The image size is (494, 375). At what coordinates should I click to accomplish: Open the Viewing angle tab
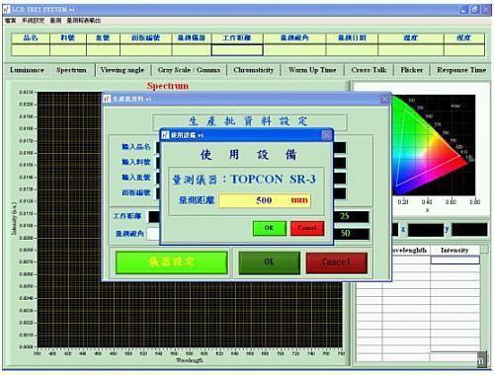[123, 70]
